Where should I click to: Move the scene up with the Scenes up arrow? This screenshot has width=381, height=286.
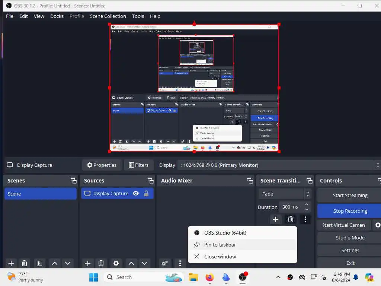55,263
